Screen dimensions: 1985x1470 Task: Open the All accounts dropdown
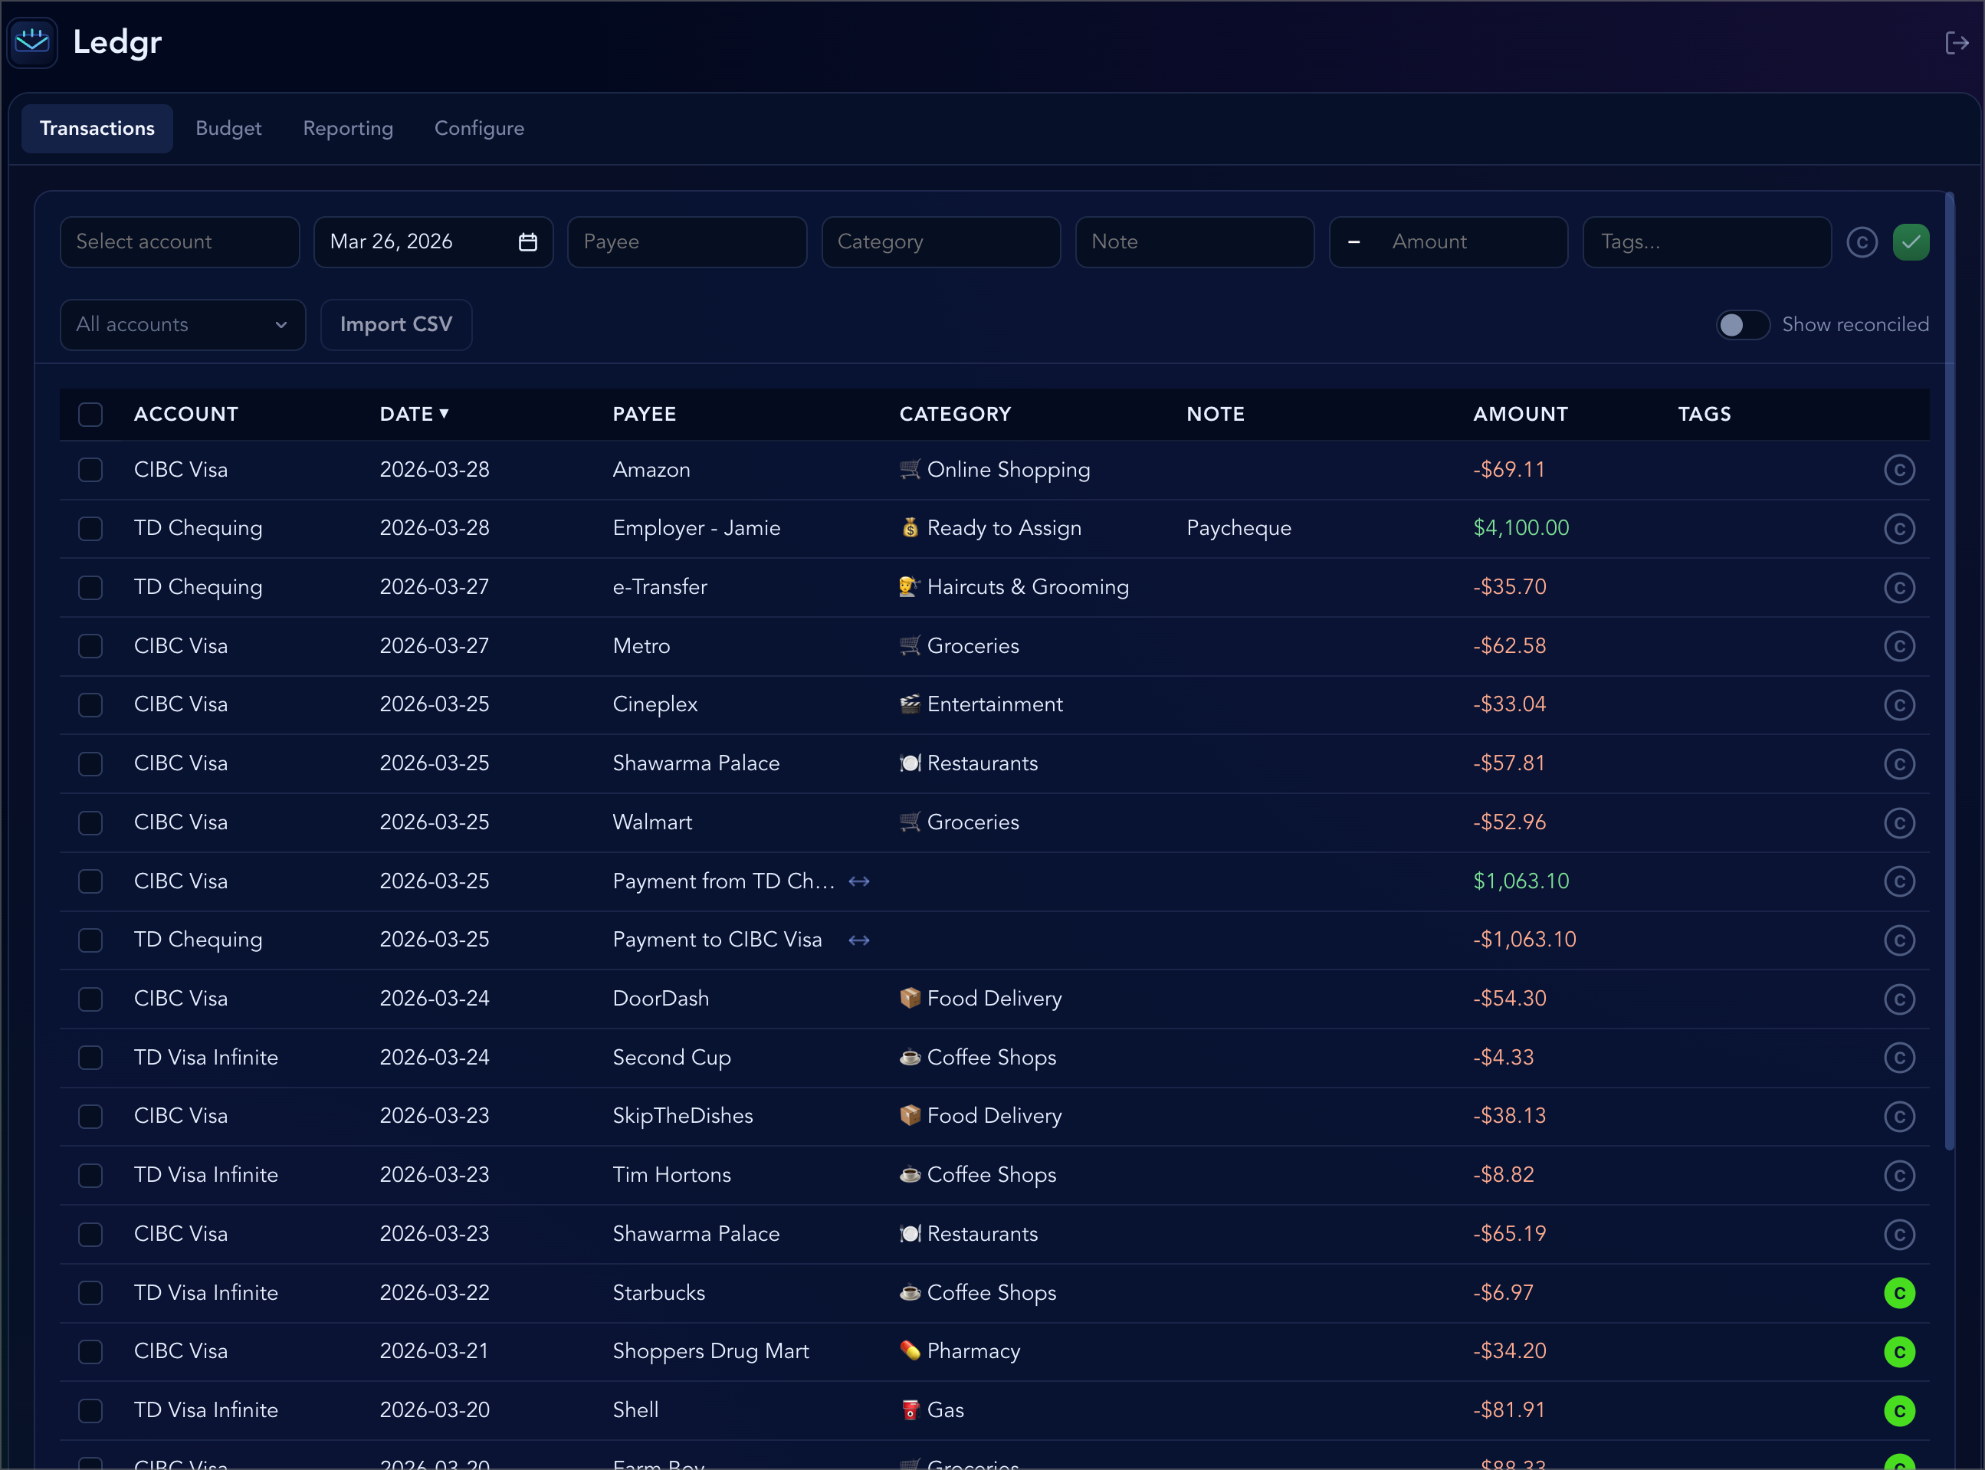point(182,324)
